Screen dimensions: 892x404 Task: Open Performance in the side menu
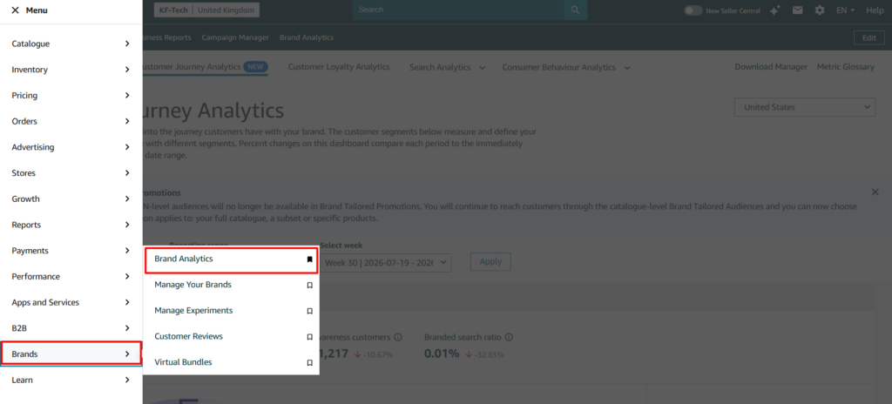point(71,277)
